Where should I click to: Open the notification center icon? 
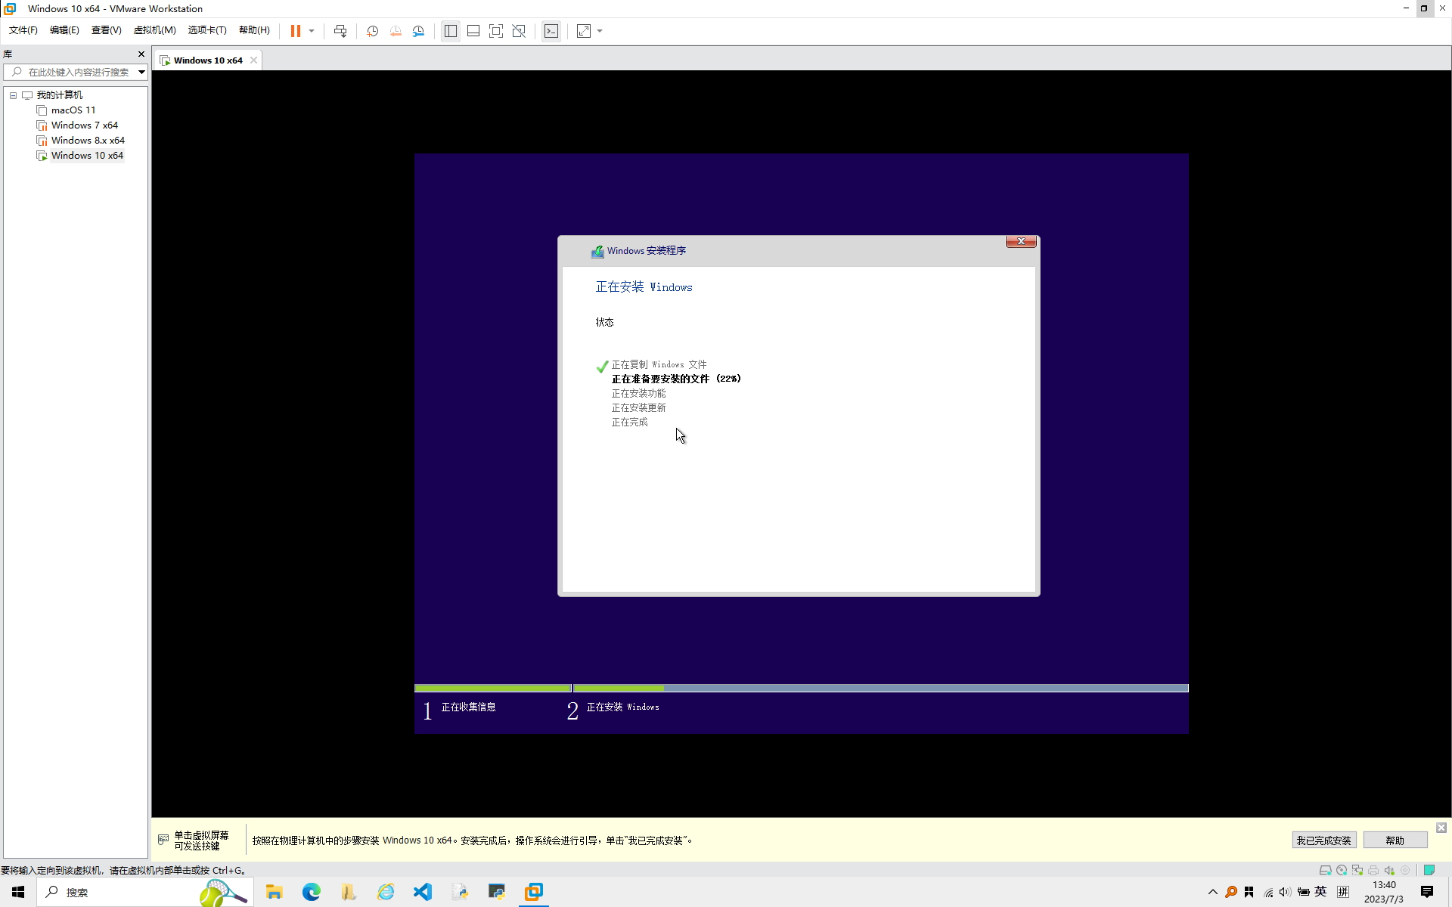1427,892
